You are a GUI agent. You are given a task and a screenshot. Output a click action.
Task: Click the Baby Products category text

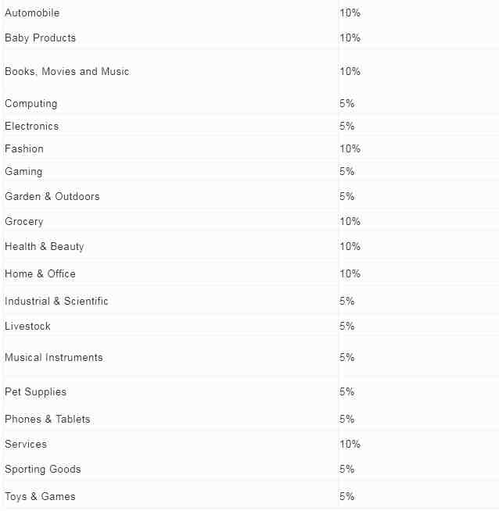tap(40, 38)
